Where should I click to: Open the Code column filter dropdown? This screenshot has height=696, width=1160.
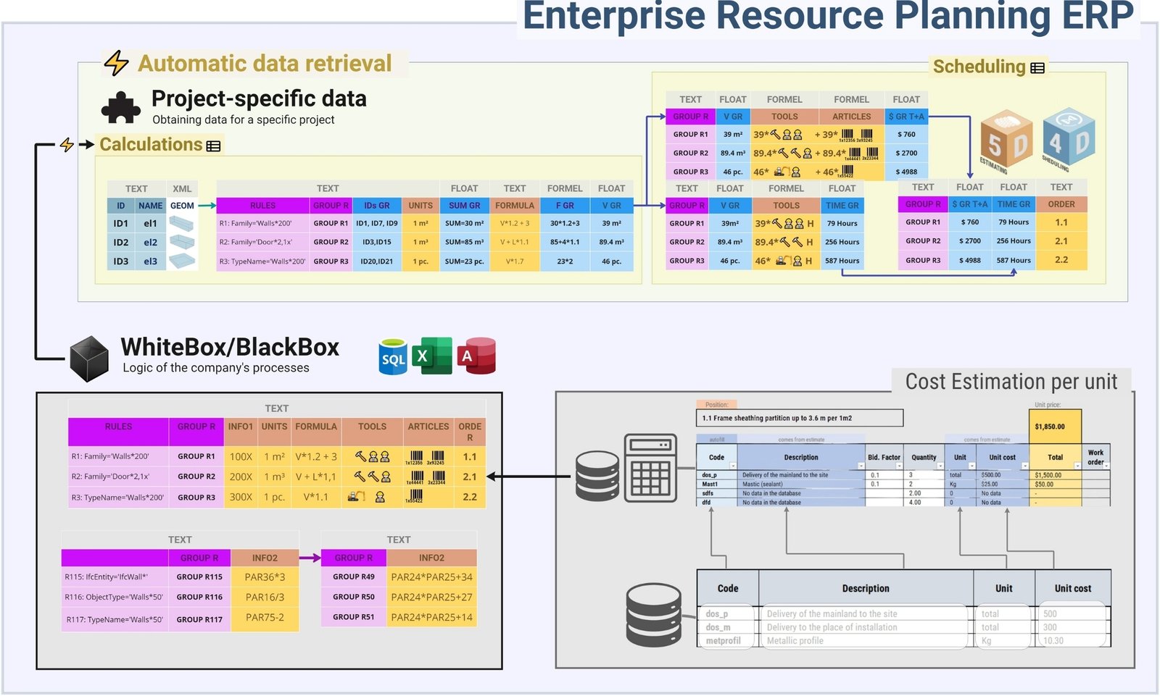[x=733, y=466]
